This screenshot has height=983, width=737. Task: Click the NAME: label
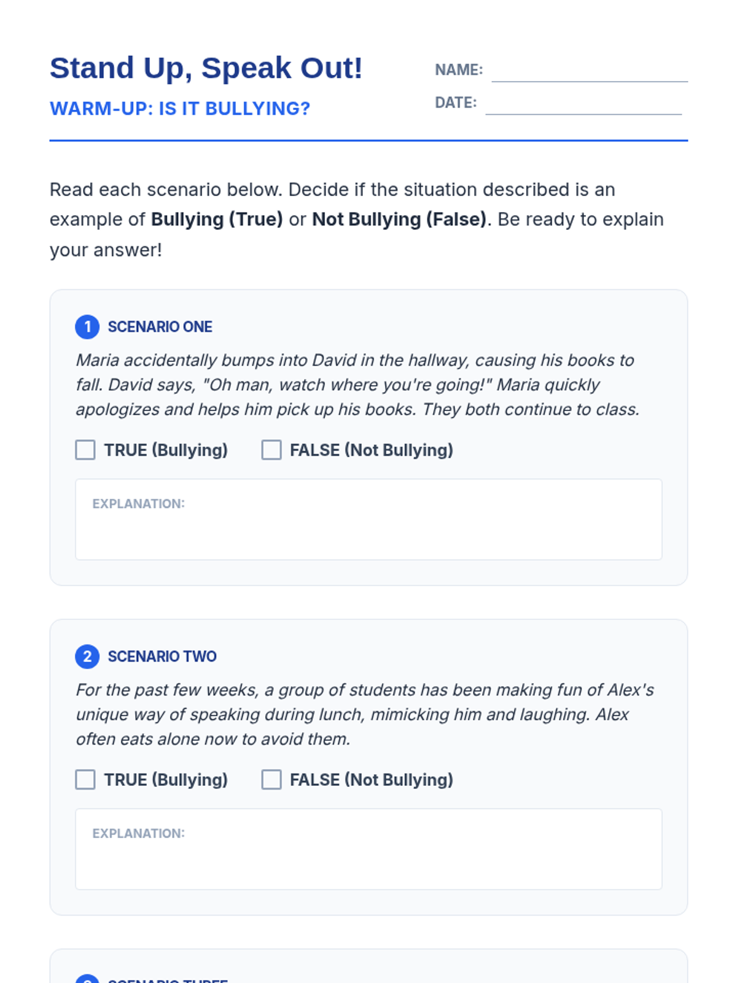click(x=459, y=70)
